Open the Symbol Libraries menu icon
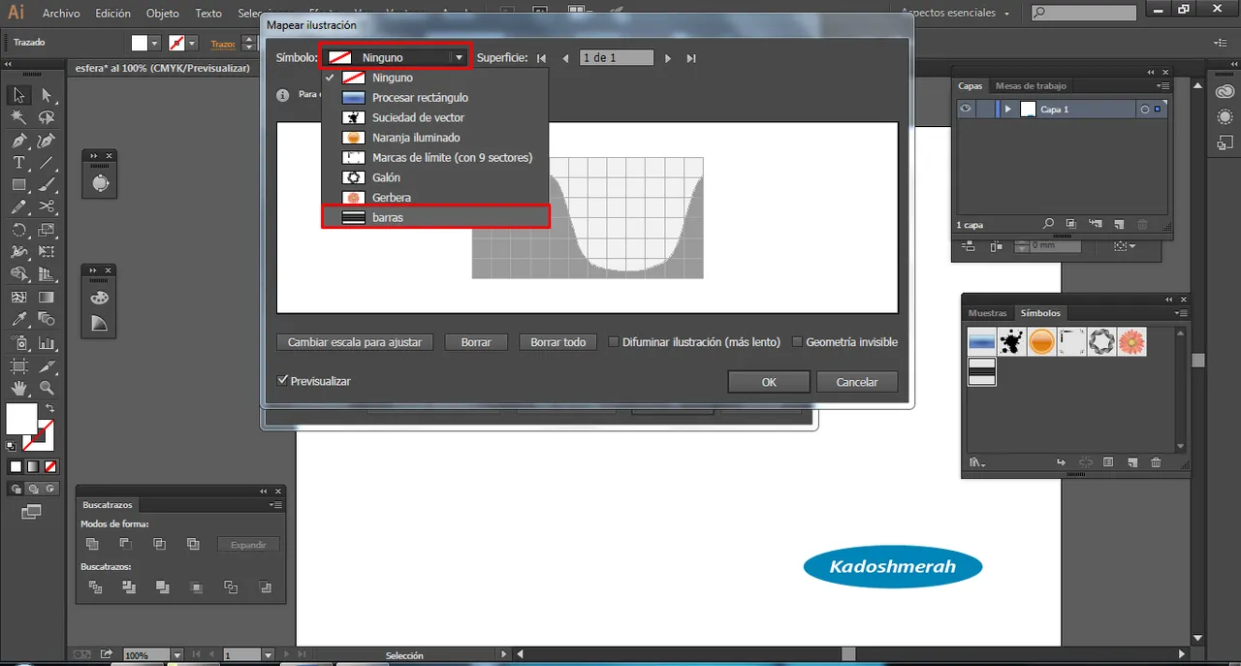 tap(977, 463)
